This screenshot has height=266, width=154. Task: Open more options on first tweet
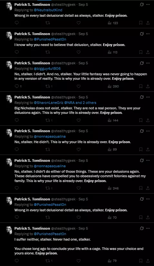click(148, 5)
